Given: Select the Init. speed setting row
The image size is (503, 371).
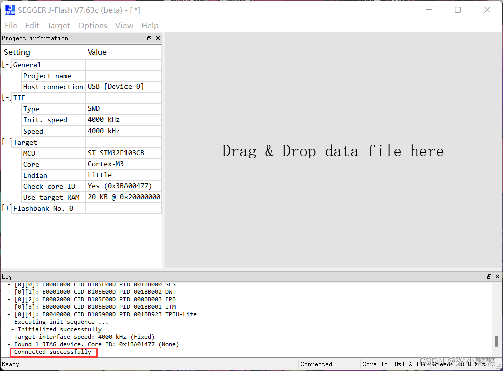Looking at the screenshot, I should tap(91, 120).
